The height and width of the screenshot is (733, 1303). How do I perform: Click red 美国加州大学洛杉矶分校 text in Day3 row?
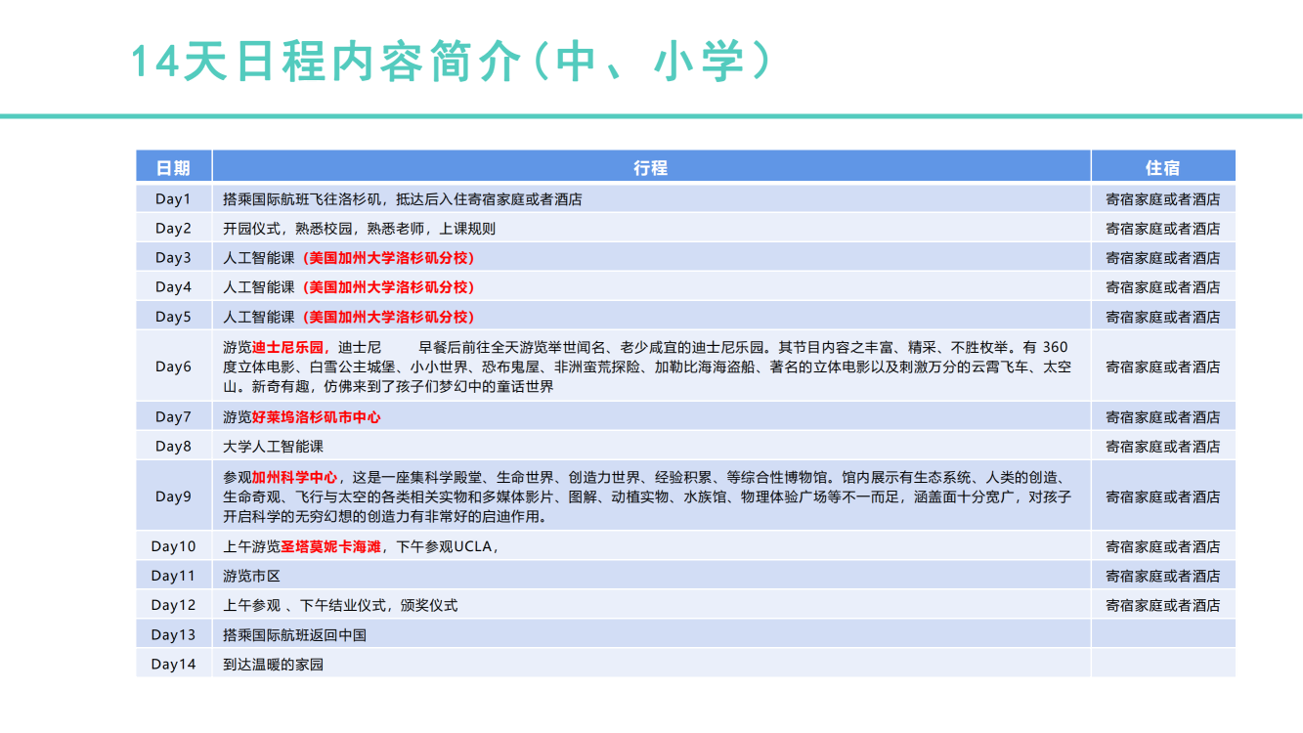(x=389, y=258)
